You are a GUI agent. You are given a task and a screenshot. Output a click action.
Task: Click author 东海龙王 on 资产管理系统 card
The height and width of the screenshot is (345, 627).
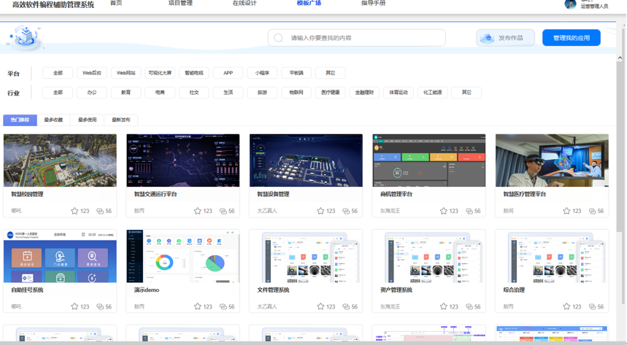[390, 306]
